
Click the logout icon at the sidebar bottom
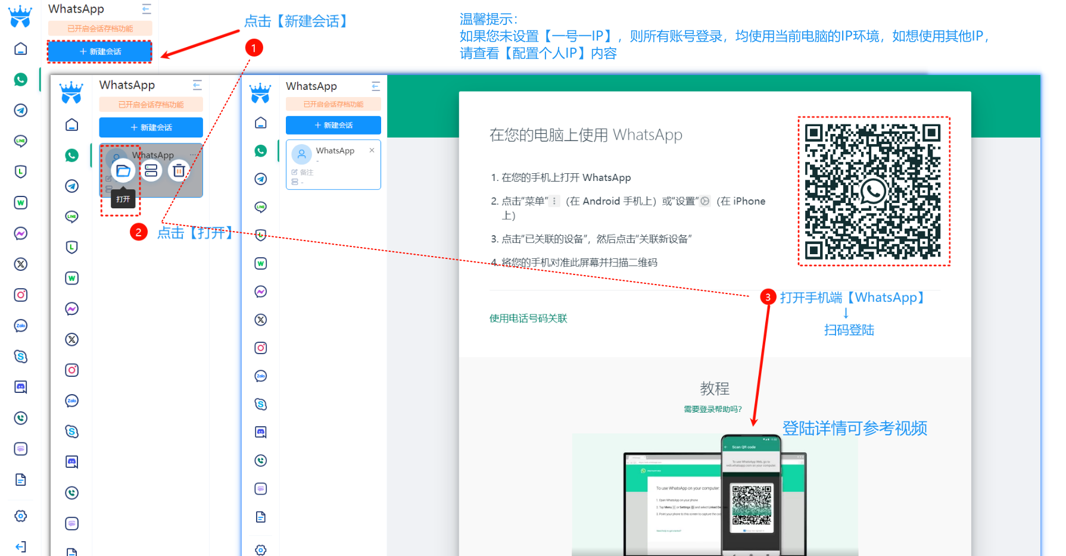tap(21, 546)
